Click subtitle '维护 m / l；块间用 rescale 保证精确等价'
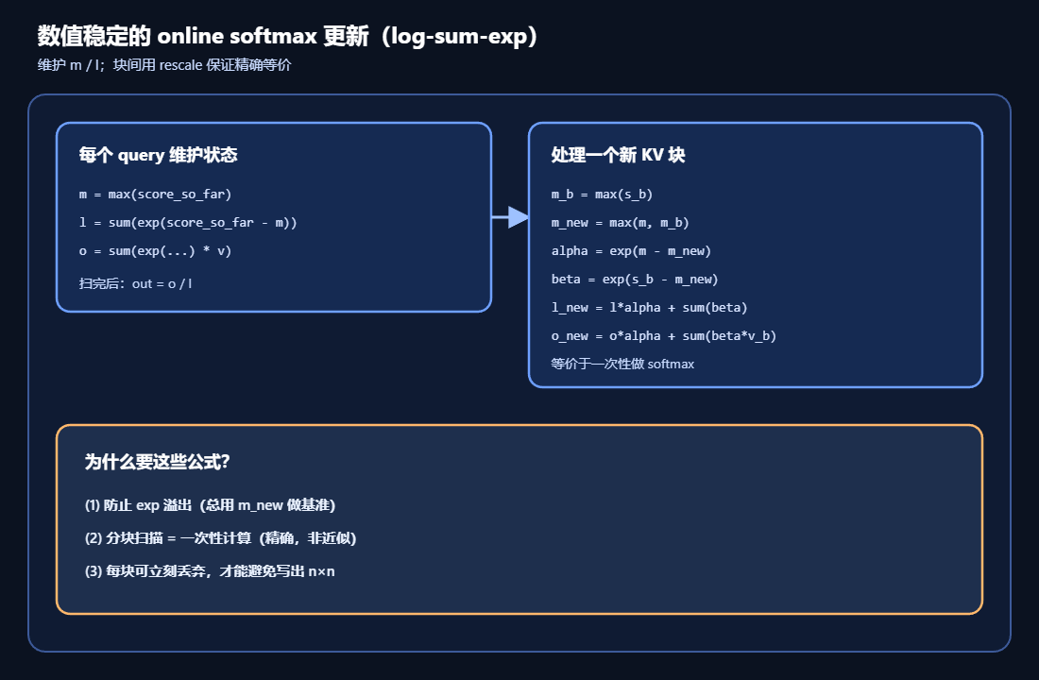The image size is (1039, 680). coord(164,65)
